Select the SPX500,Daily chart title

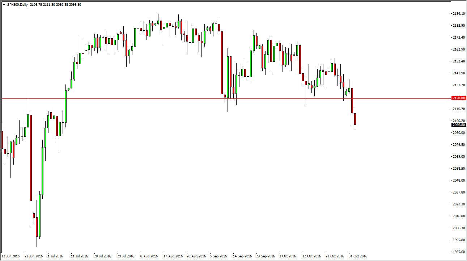17,4
